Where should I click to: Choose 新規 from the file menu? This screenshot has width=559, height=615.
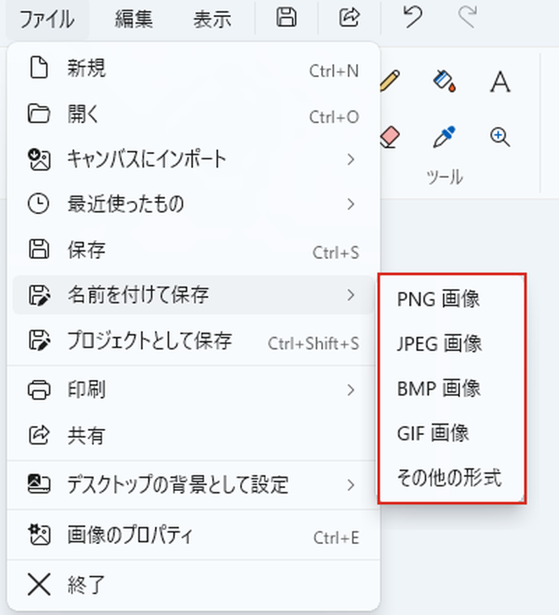click(194, 68)
